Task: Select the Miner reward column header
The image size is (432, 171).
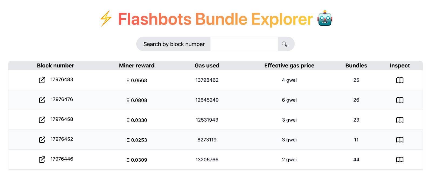Action: [137, 66]
